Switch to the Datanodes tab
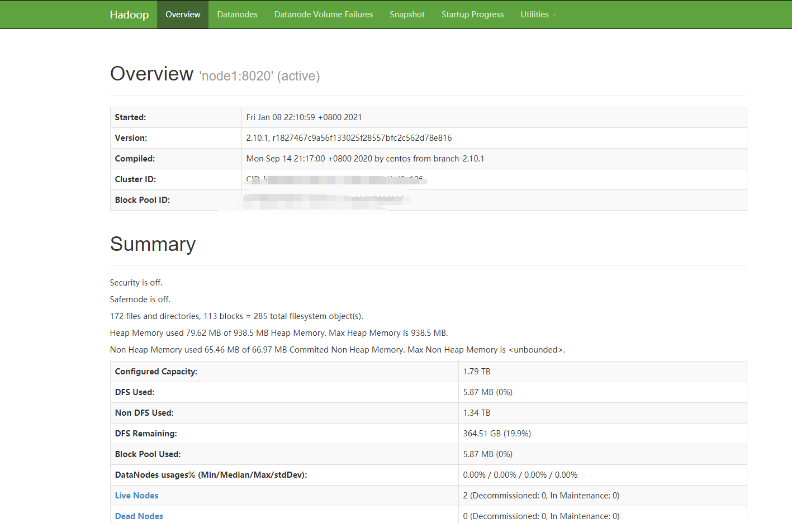This screenshot has width=792, height=523. click(237, 15)
